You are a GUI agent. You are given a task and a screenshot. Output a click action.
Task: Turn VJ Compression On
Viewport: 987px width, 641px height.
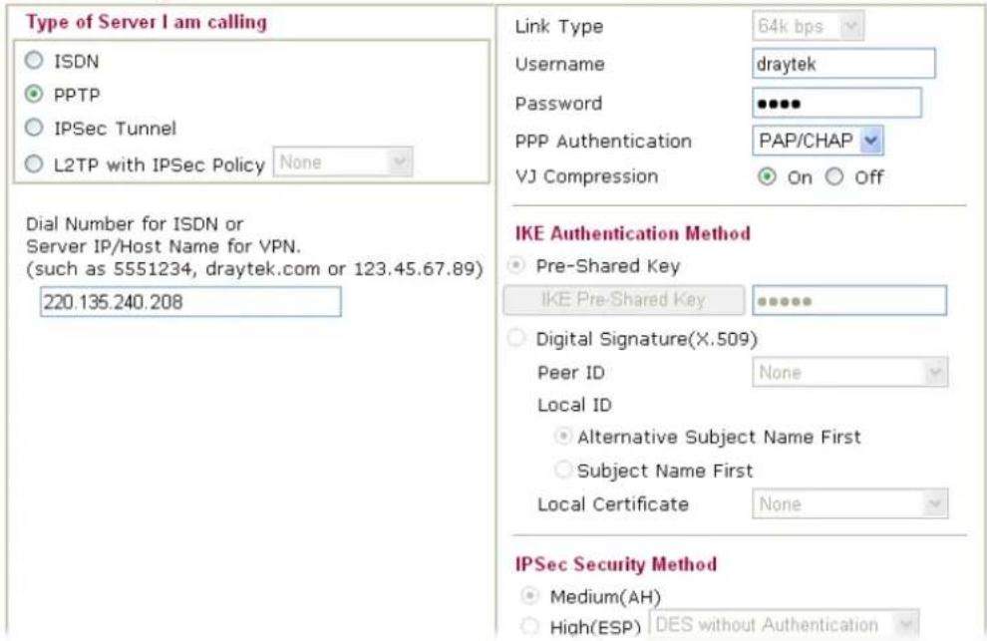[x=766, y=176]
